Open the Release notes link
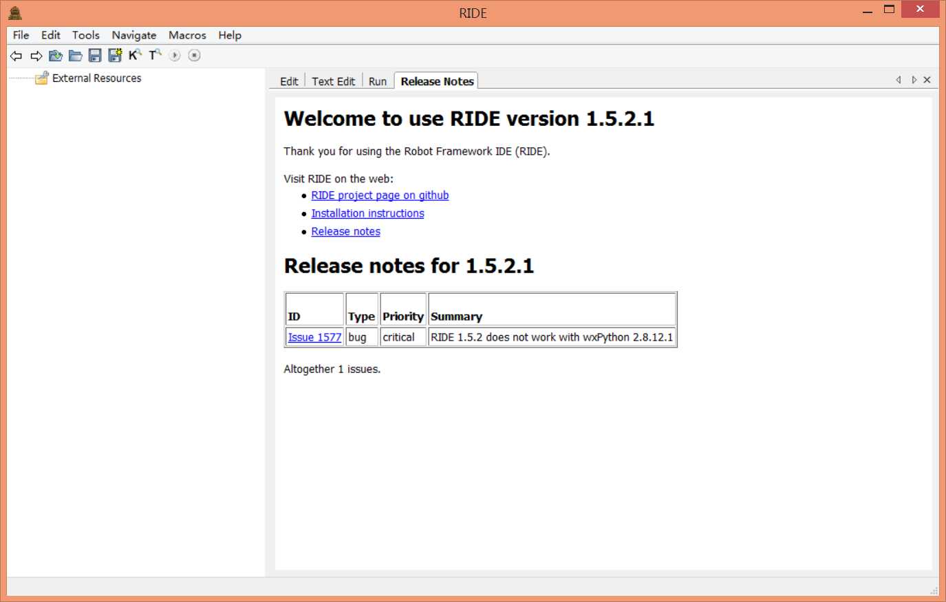This screenshot has width=946, height=602. point(345,231)
